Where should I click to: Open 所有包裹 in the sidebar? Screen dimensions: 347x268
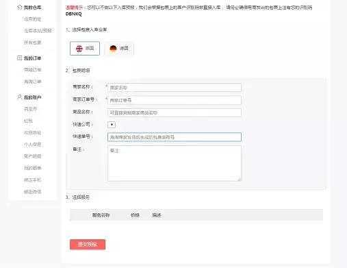tap(33, 42)
